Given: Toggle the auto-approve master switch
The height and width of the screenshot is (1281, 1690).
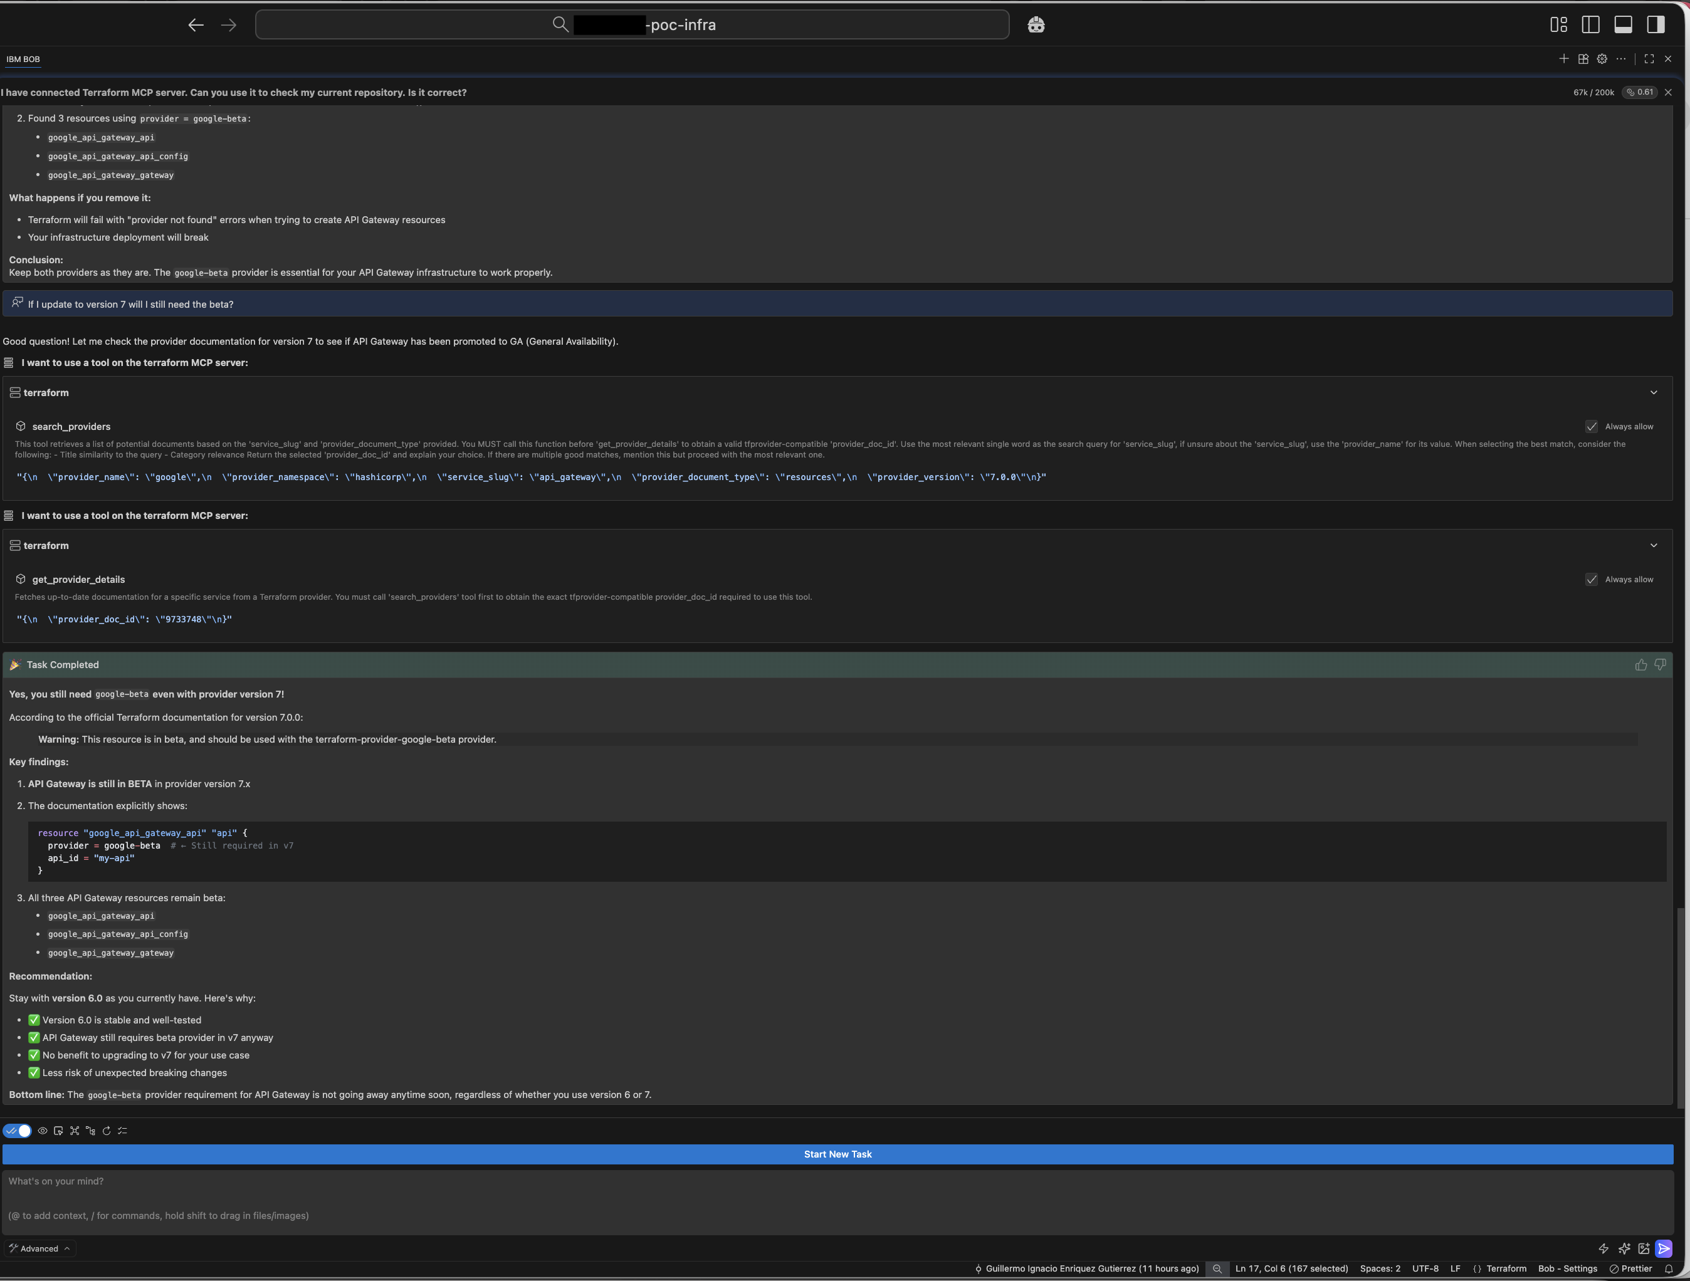Looking at the screenshot, I should (17, 1131).
